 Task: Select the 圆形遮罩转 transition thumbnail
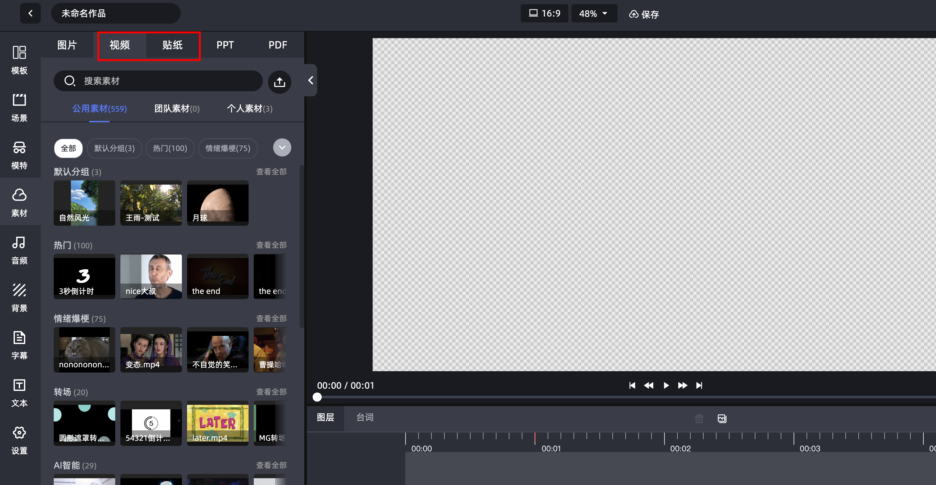click(x=84, y=423)
